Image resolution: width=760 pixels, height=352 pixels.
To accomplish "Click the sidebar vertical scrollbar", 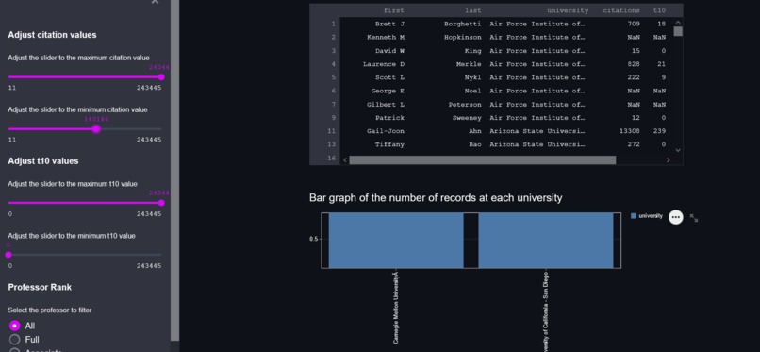I will 175,170.
